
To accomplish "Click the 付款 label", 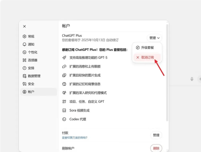I will [65, 133].
